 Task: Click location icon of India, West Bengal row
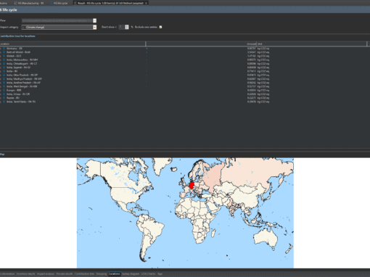pos(4,86)
